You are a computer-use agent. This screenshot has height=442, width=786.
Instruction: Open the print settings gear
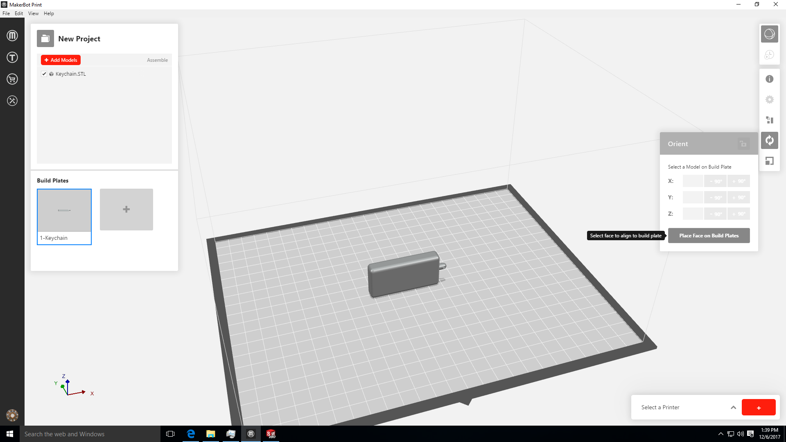tap(770, 99)
